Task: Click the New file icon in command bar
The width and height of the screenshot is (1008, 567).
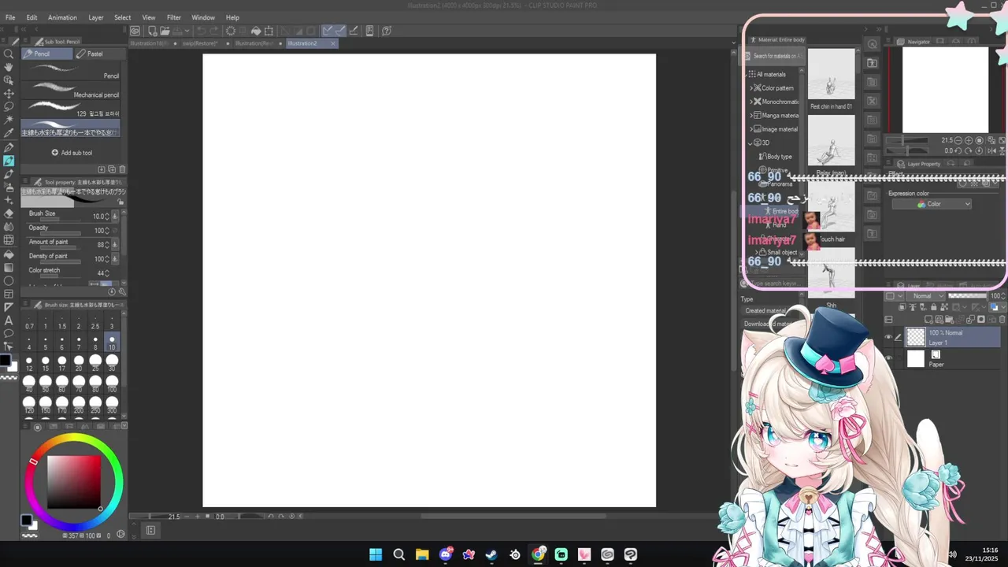Action: [153, 31]
